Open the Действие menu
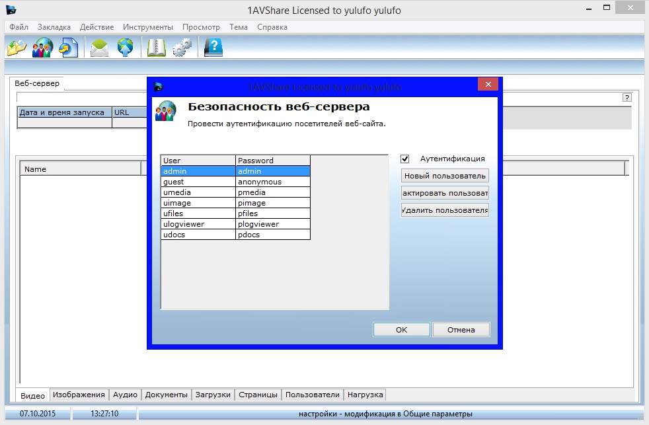The width and height of the screenshot is (649, 425). pyautogui.click(x=97, y=27)
